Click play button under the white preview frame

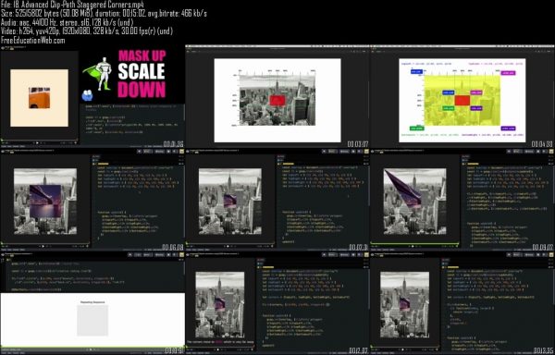[x=91, y=349]
